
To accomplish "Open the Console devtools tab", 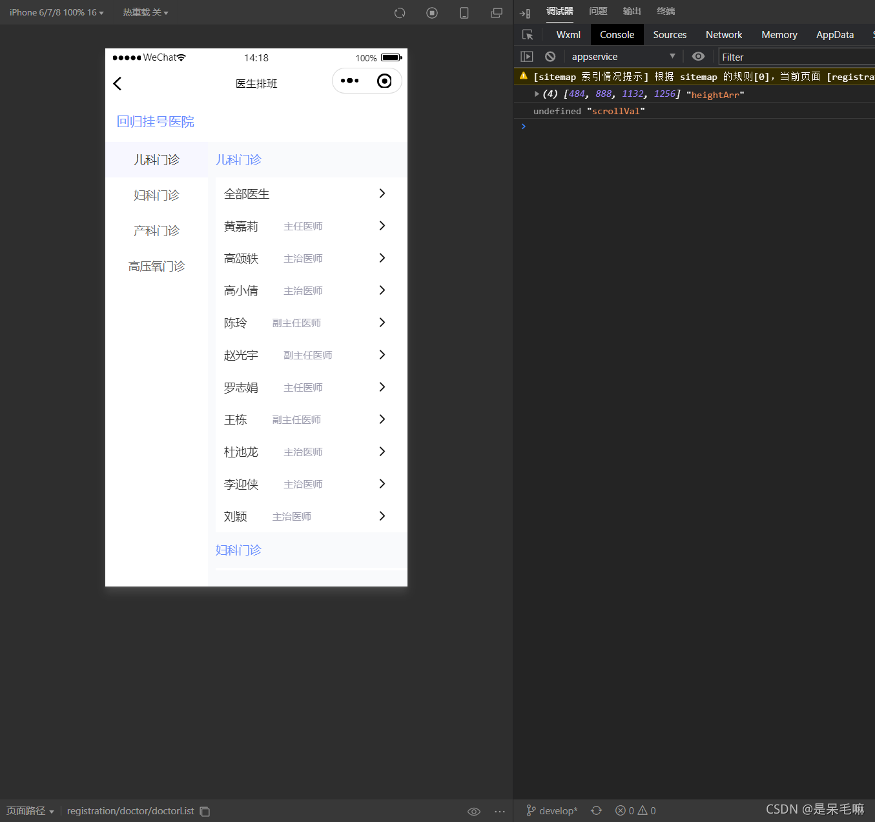I will coord(617,35).
